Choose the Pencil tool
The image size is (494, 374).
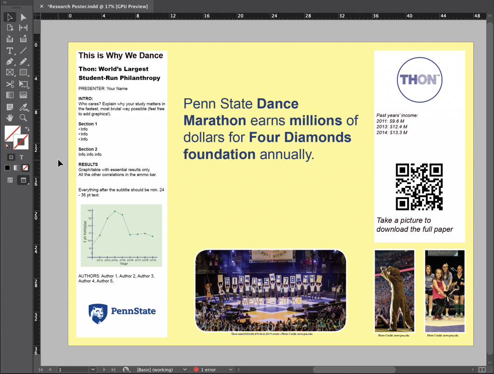pyautogui.click(x=23, y=61)
